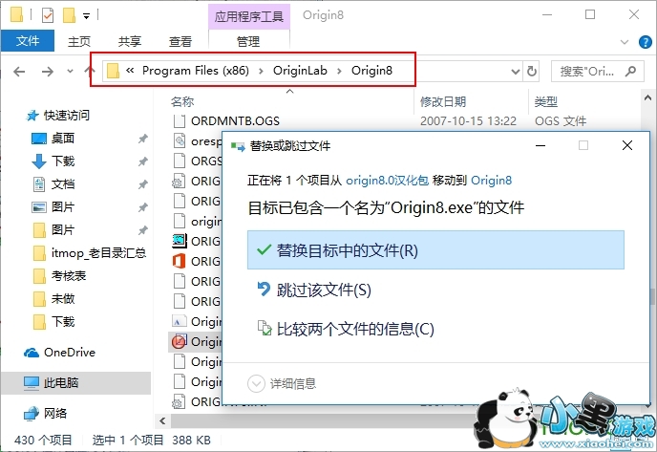The width and height of the screenshot is (657, 452).
Task: Select 下载 pinned item with blue arrow
Action: [x=53, y=161]
